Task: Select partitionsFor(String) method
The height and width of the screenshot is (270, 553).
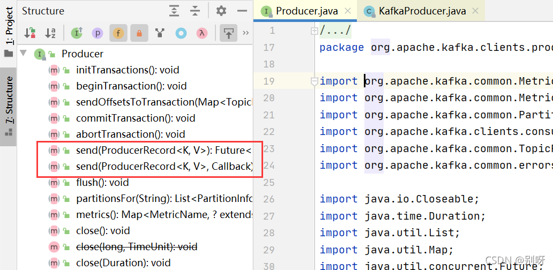Action: tap(165, 199)
